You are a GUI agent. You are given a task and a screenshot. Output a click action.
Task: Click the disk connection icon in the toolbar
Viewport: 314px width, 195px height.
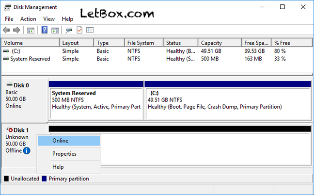click(x=69, y=30)
